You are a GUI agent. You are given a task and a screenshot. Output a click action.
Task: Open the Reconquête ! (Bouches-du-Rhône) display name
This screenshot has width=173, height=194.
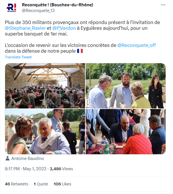click(57, 5)
